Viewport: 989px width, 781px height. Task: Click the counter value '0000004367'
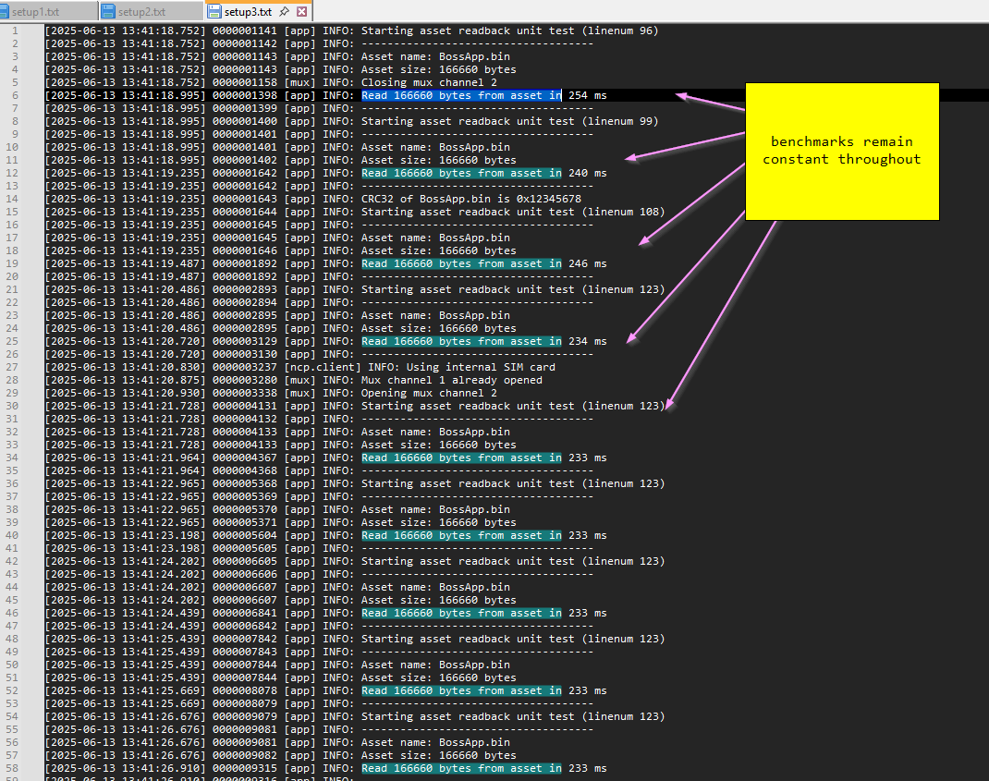tap(245, 458)
